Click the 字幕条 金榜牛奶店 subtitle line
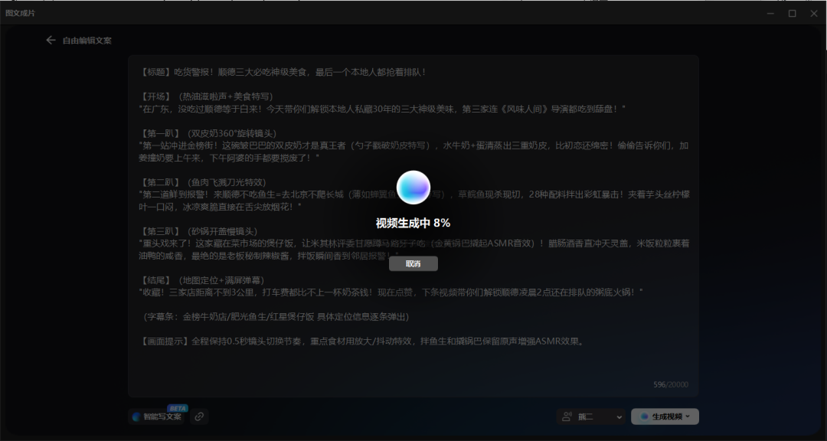 click(x=275, y=317)
